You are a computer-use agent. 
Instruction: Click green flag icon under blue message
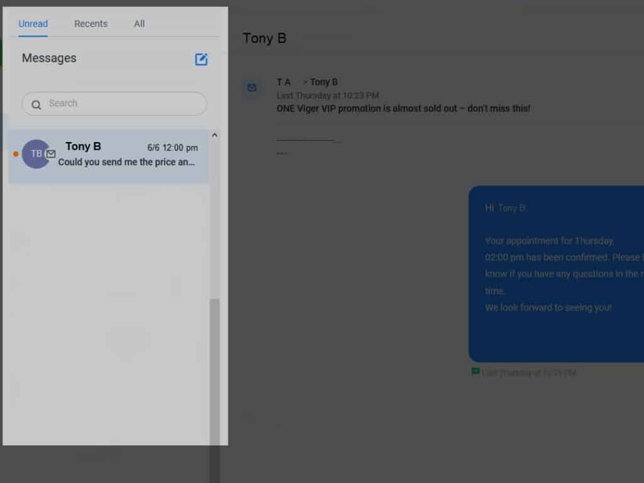coord(475,372)
